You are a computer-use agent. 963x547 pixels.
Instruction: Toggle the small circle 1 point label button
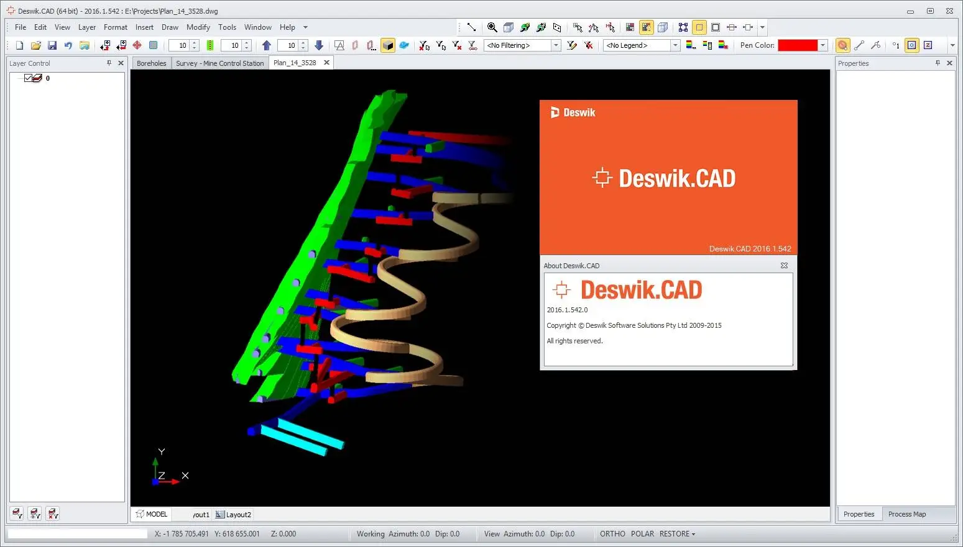[x=896, y=45]
